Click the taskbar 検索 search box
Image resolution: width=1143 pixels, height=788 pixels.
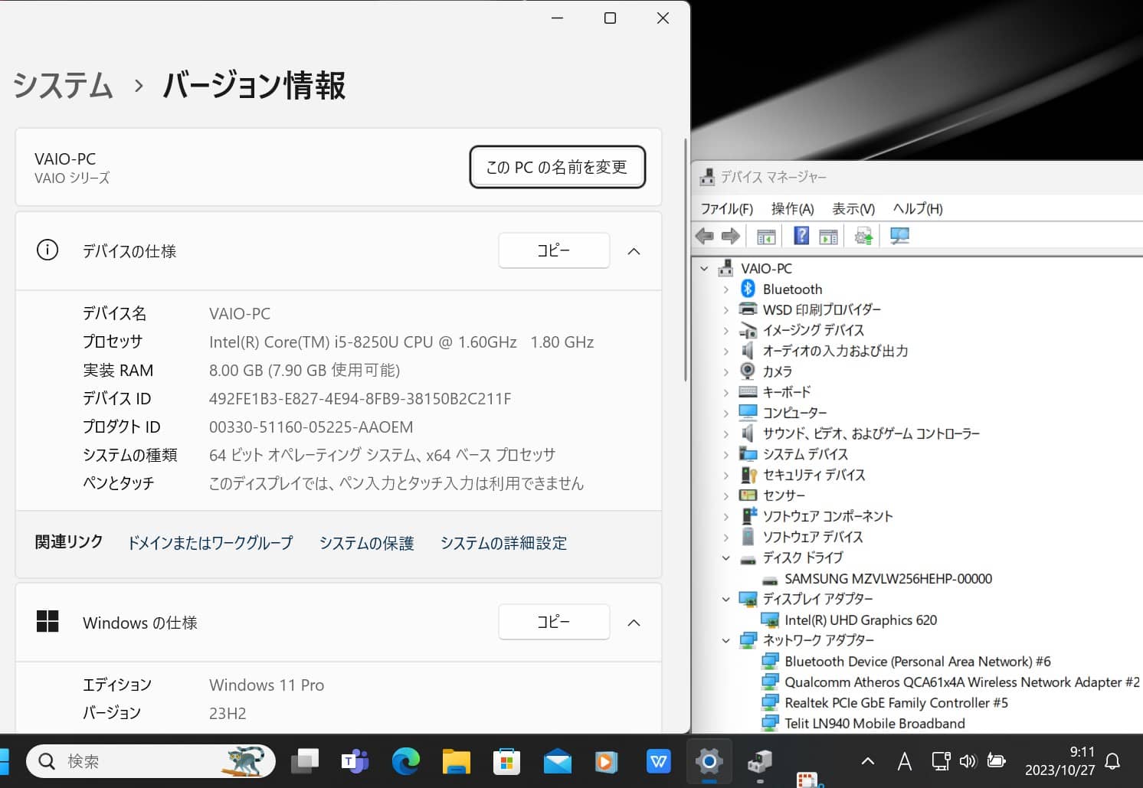[151, 761]
